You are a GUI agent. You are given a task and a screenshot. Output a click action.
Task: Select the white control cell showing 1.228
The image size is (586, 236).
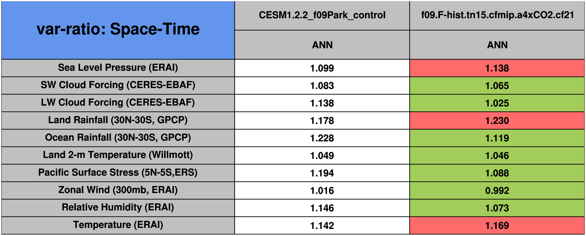pyautogui.click(x=322, y=138)
